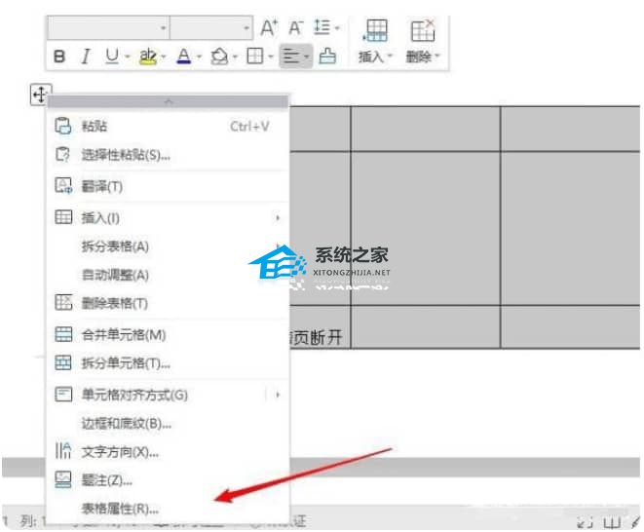The width and height of the screenshot is (644, 532).
Task: Select Translate (T) menu entry
Action: [x=169, y=186]
